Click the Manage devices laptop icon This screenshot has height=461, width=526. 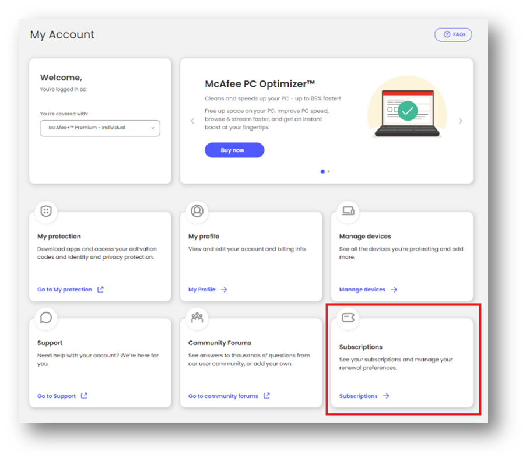pos(347,212)
